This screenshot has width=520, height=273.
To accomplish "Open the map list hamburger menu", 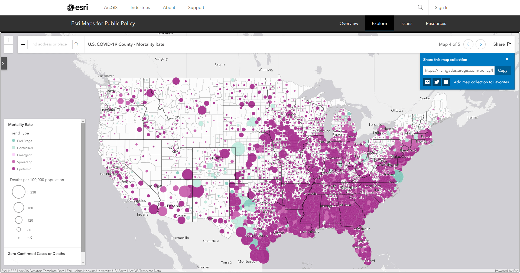I will click(23, 44).
